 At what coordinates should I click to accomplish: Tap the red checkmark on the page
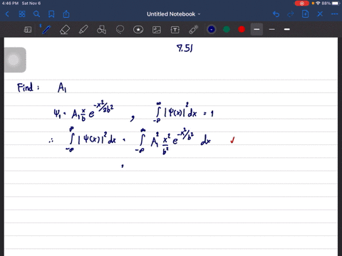pyautogui.click(x=232, y=140)
